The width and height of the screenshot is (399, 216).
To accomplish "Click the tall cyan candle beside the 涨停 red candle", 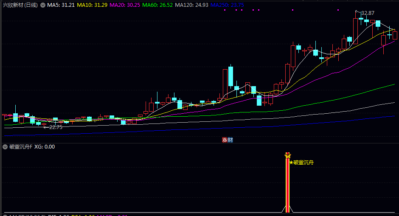I will coord(230,76).
